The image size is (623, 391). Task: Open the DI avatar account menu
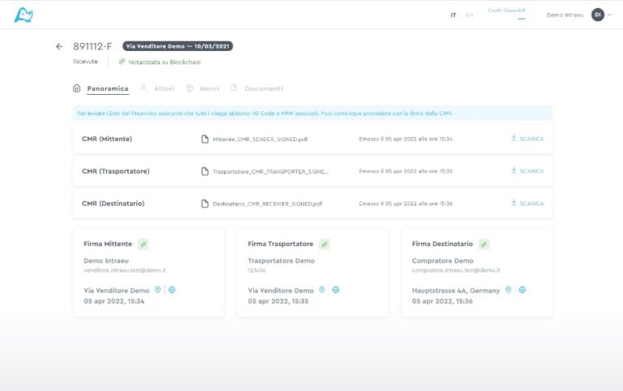[597, 15]
